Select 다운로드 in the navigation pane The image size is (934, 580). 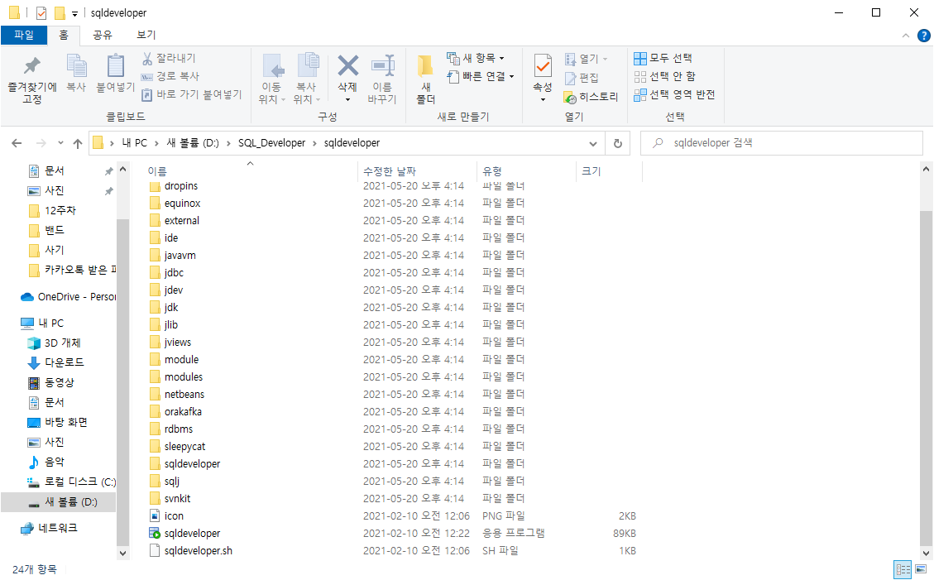coord(56,362)
